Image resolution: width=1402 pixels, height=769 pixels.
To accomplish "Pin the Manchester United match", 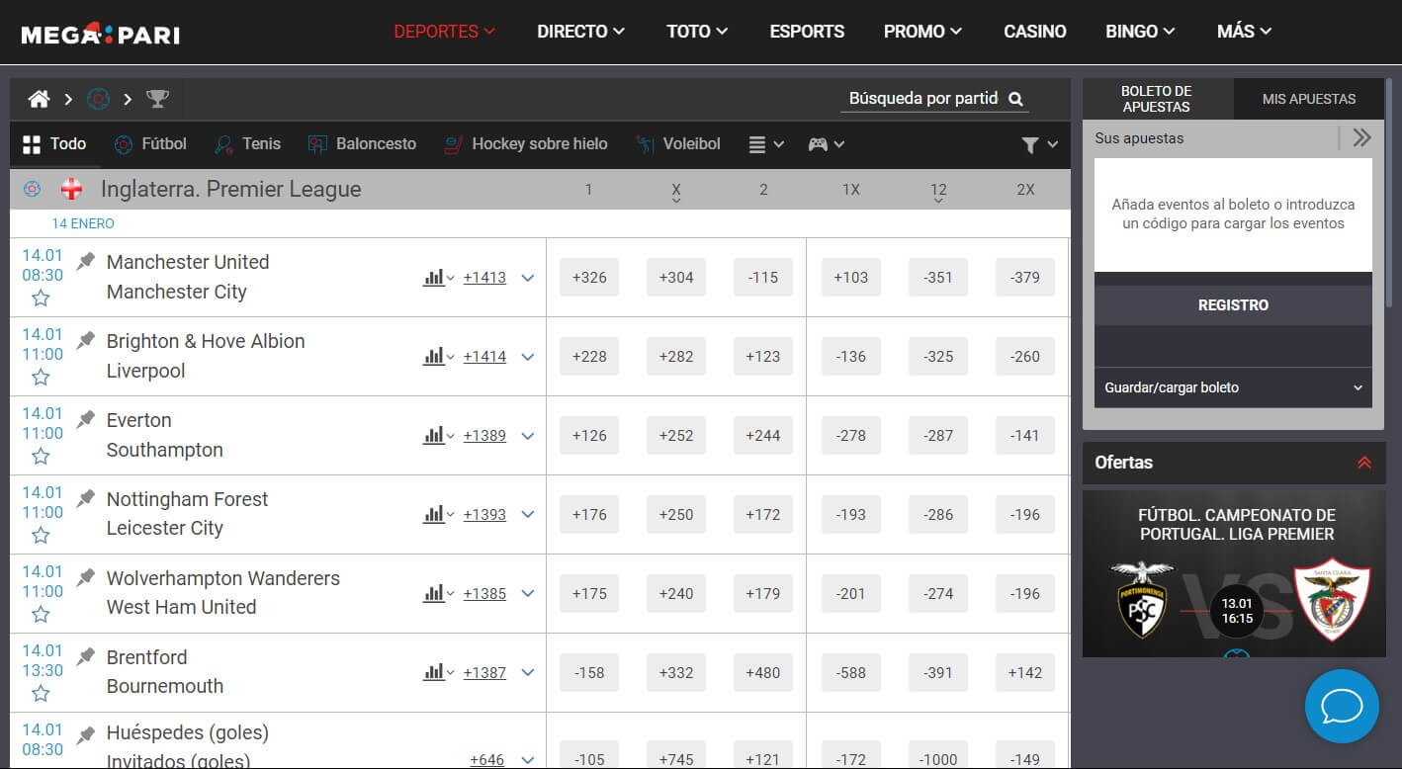I will (x=86, y=261).
